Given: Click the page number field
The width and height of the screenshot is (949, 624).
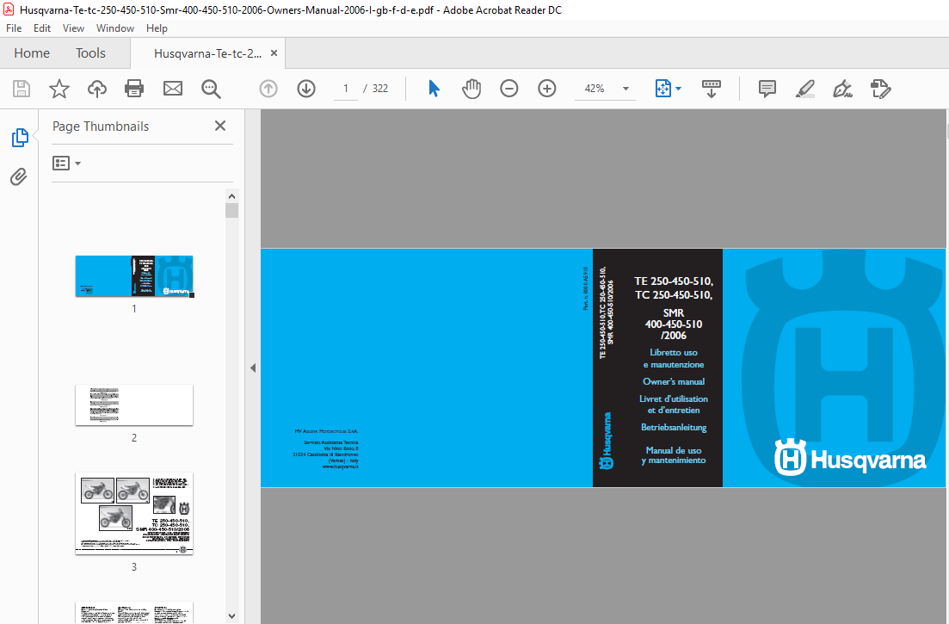Looking at the screenshot, I should click(x=346, y=89).
